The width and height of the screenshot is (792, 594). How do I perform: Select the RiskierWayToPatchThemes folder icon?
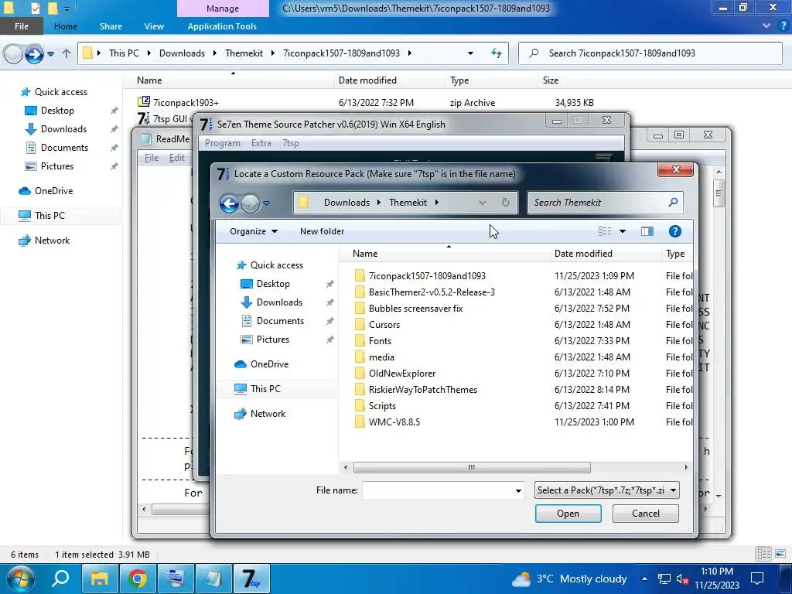pyautogui.click(x=360, y=390)
